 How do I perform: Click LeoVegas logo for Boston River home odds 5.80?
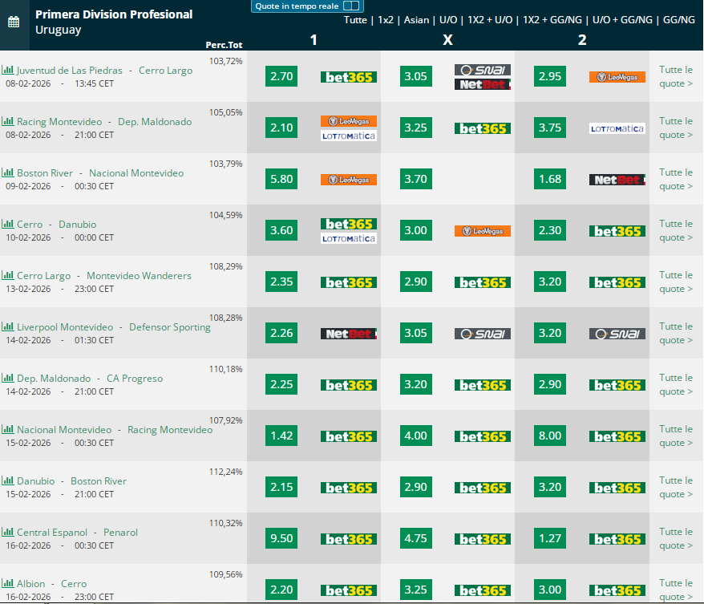tap(349, 180)
